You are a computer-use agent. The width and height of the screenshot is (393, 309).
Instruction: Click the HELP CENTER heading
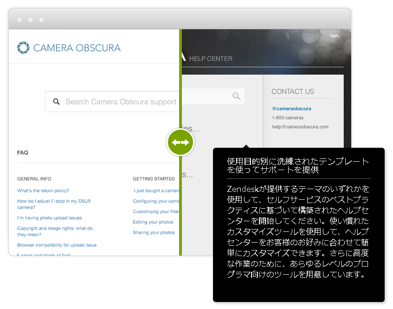211,59
